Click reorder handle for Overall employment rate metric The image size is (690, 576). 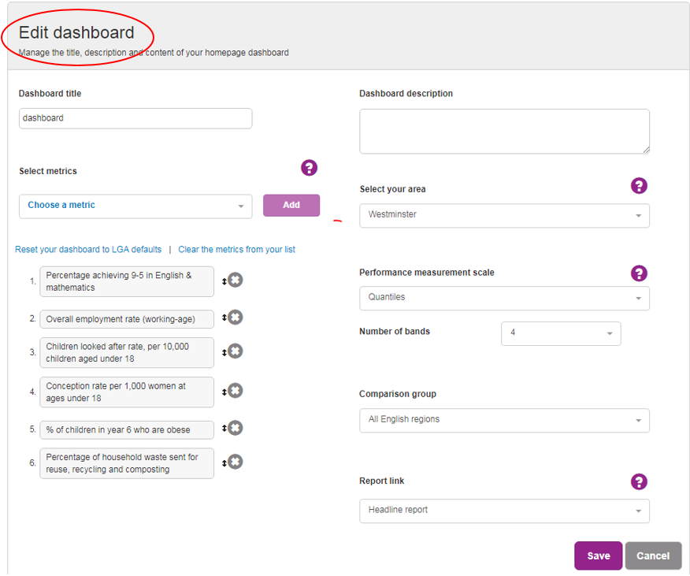tap(224, 318)
